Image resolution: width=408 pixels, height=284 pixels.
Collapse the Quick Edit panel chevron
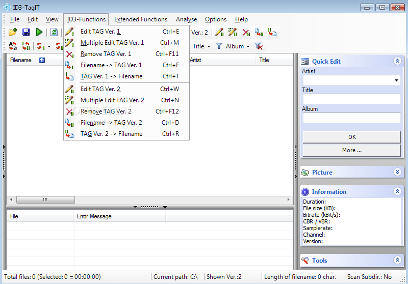tap(397, 61)
